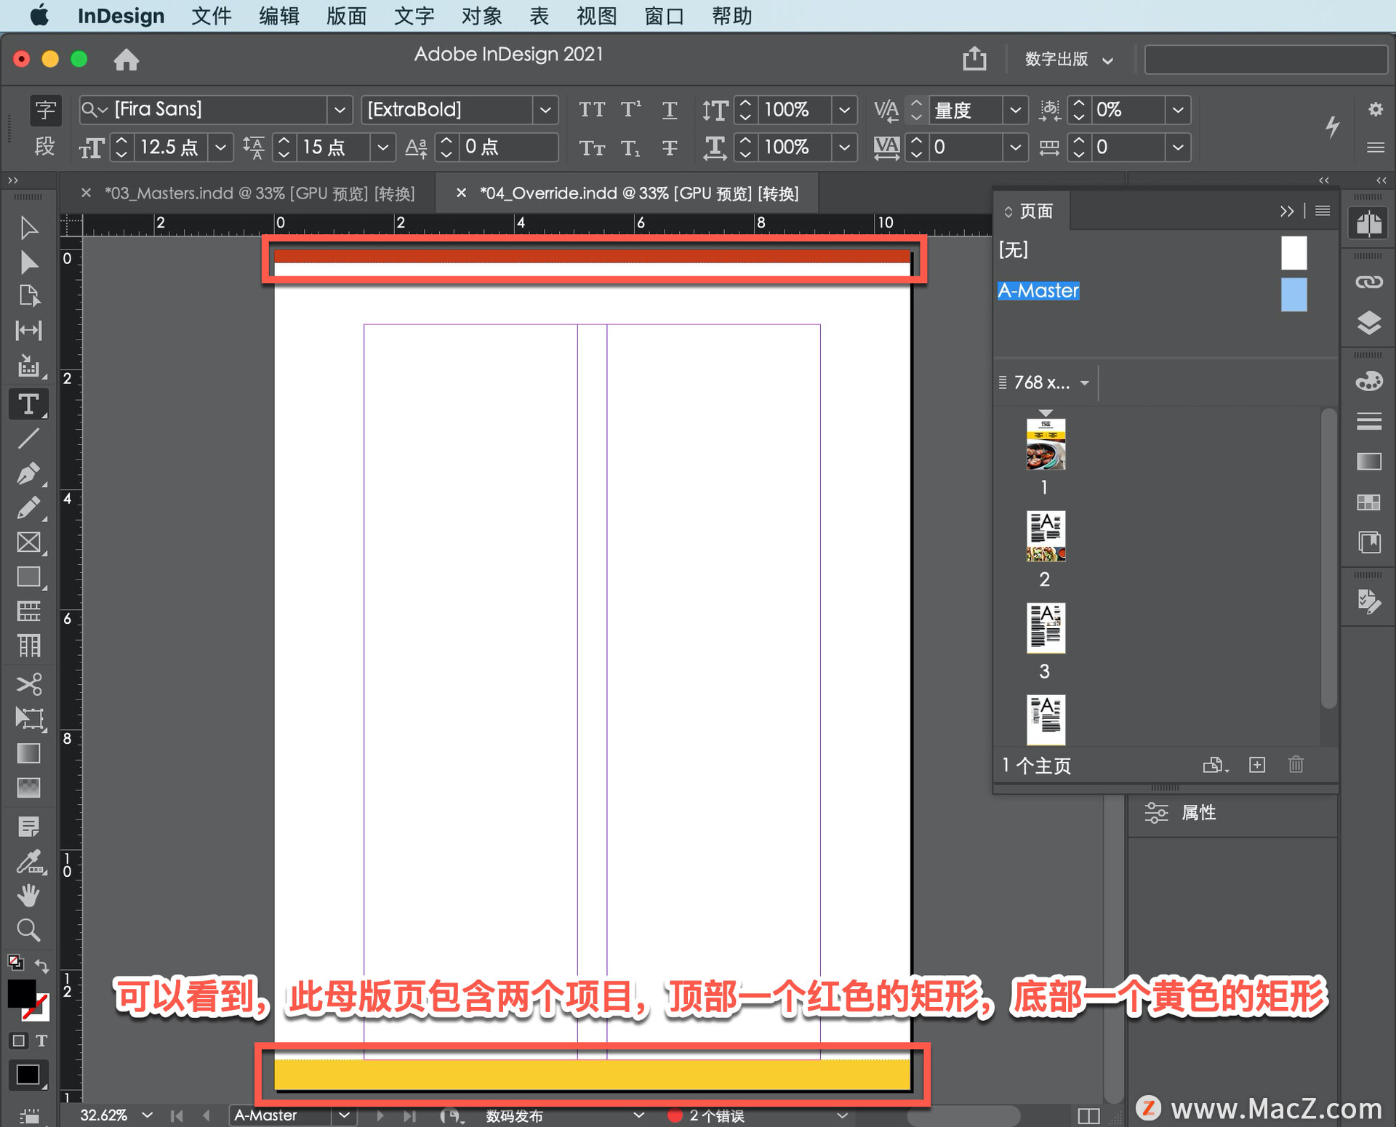Select the Page tool
The width and height of the screenshot is (1396, 1127).
click(28, 296)
